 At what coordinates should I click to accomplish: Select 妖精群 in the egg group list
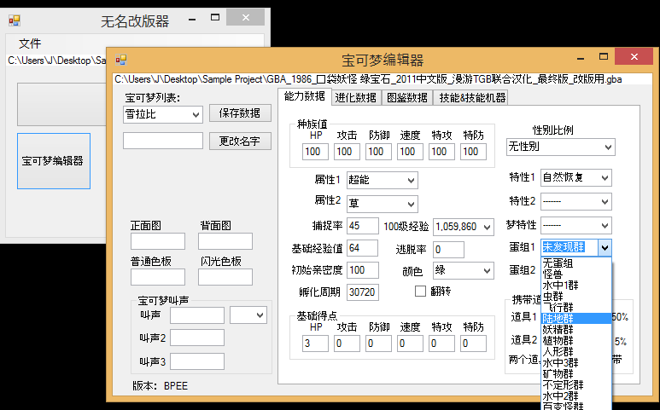[x=575, y=329]
